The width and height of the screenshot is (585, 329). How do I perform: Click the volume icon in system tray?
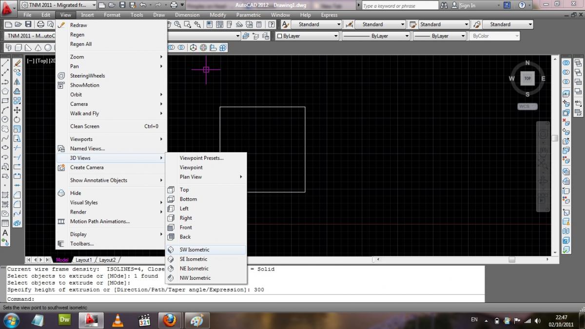[x=538, y=320]
